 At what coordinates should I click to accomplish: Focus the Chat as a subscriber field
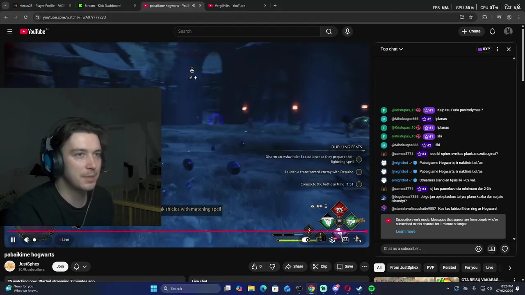click(427, 249)
